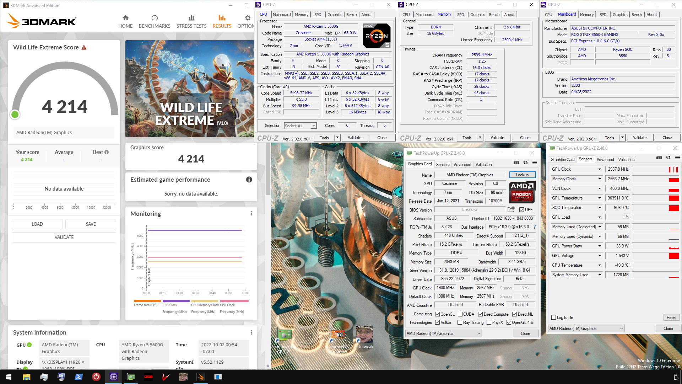Click the red power icon on taskbar

point(96,377)
